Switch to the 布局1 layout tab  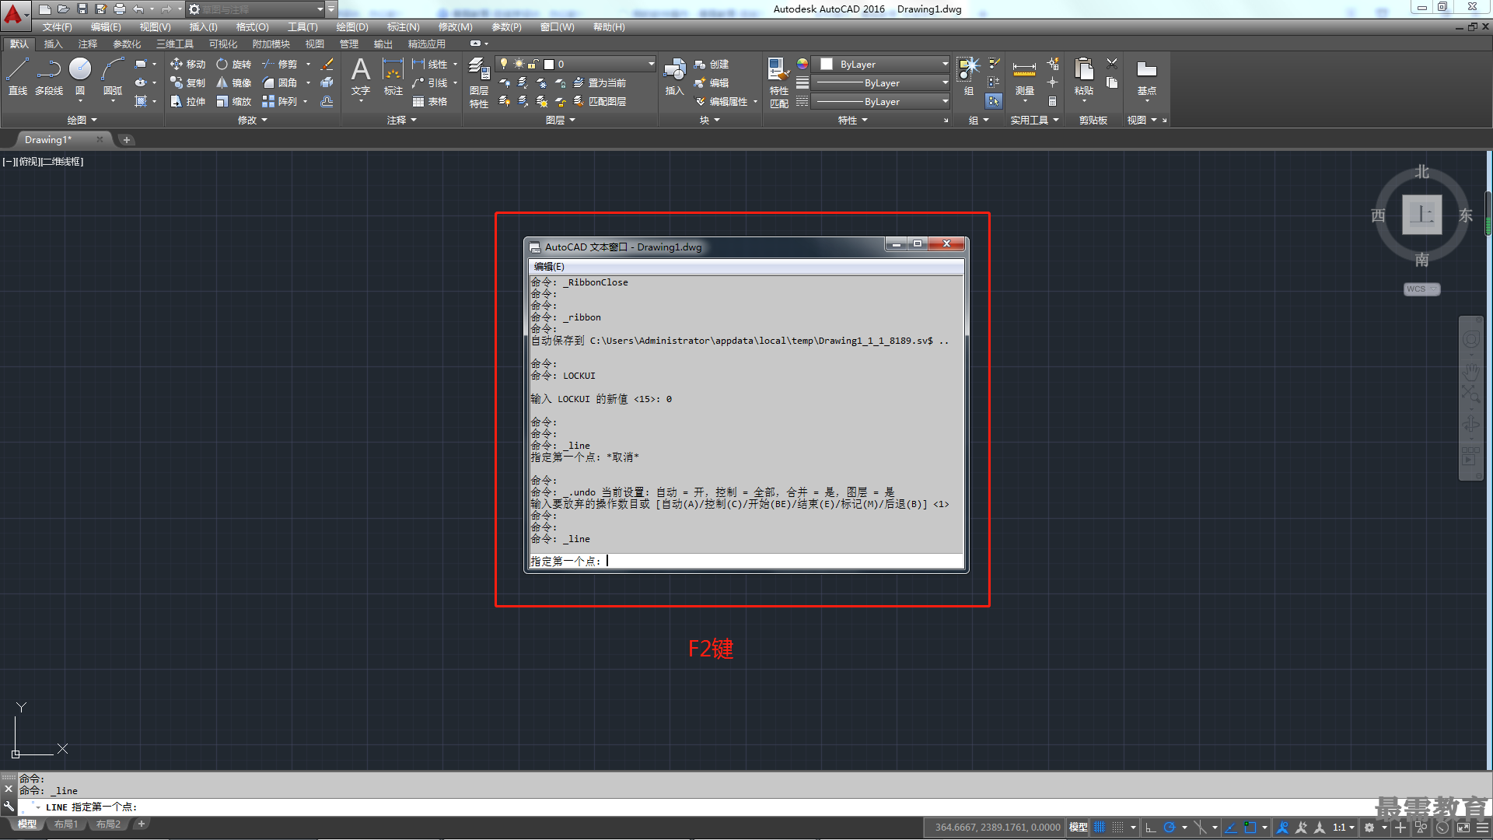66,824
